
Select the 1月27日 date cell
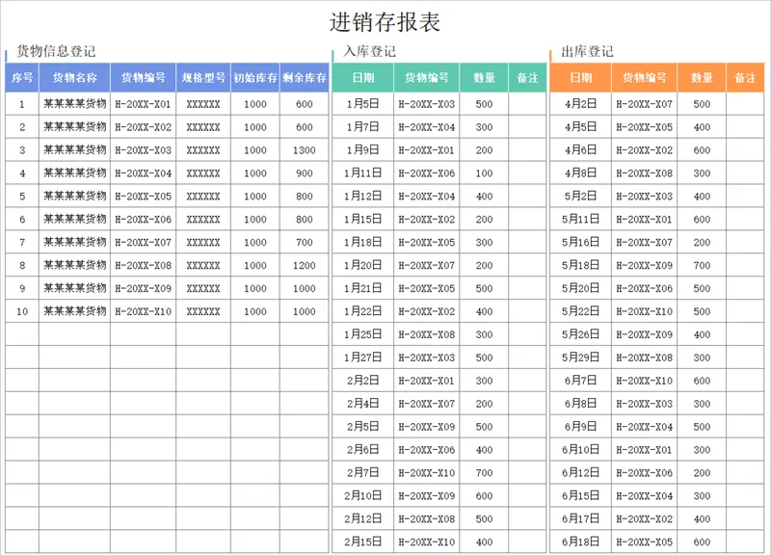[x=363, y=357]
